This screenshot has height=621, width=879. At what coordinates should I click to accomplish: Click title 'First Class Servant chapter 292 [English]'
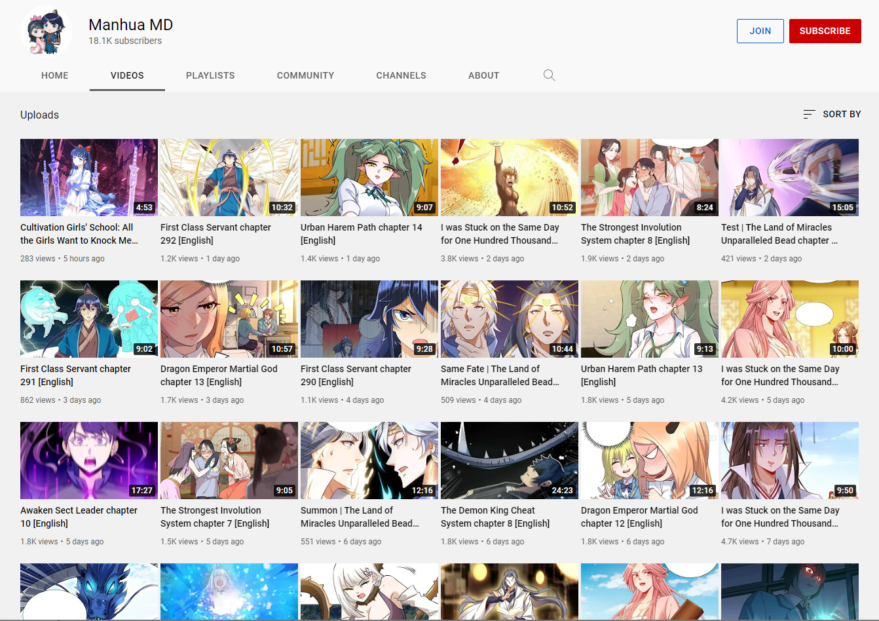tap(215, 234)
